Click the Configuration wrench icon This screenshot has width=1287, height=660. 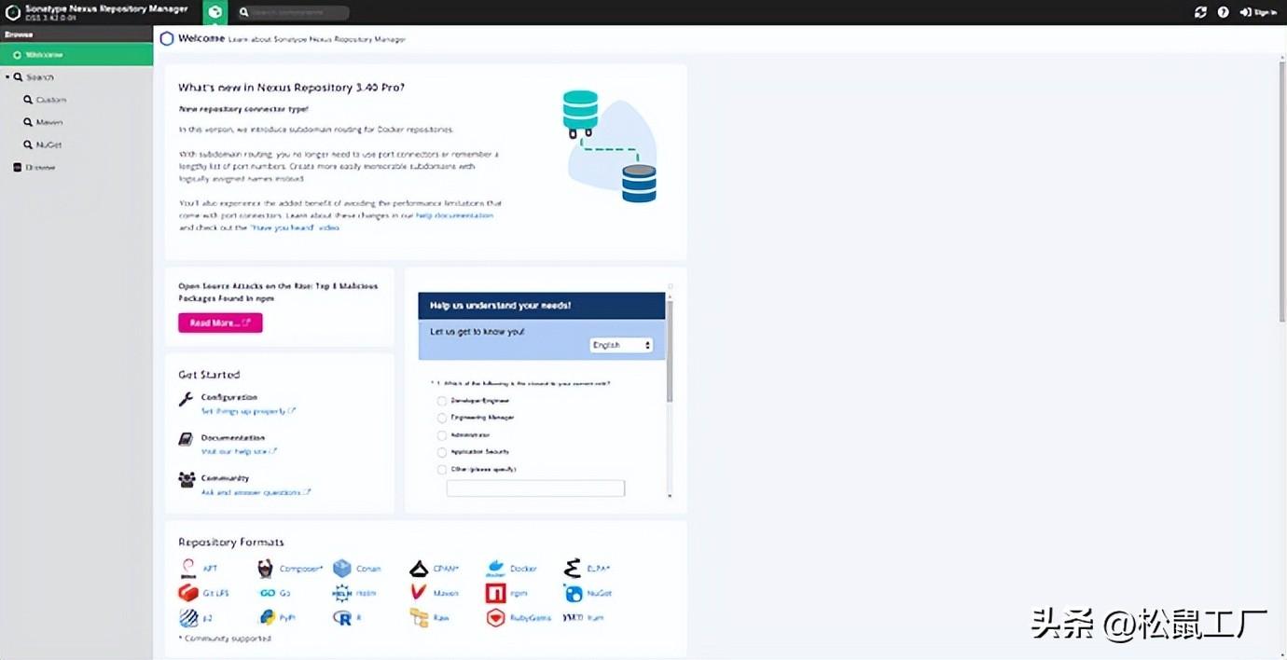[x=186, y=399]
